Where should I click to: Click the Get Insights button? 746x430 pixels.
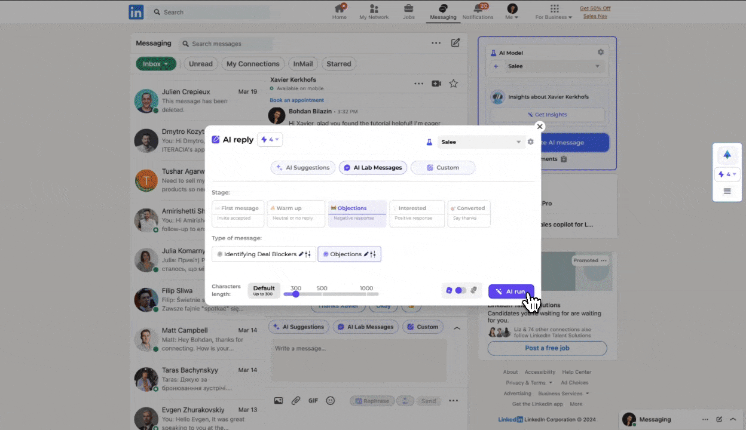coord(547,115)
